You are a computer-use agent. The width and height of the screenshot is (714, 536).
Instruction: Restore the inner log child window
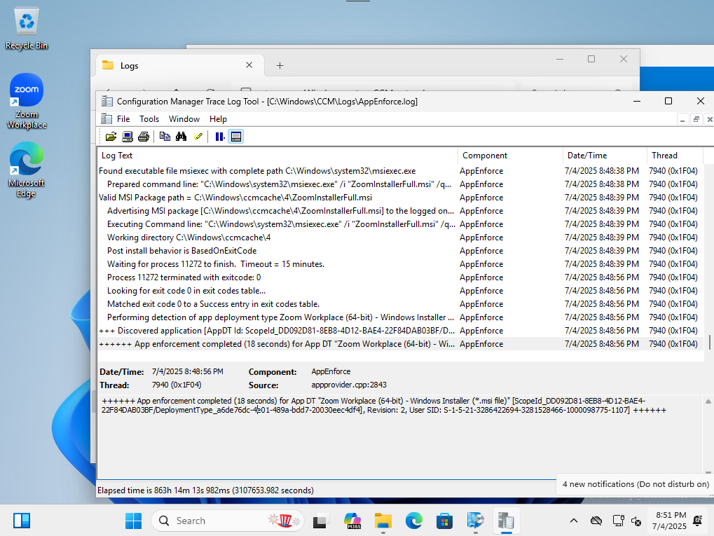click(x=696, y=119)
